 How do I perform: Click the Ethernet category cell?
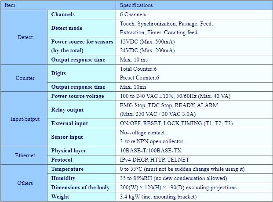point(25,155)
